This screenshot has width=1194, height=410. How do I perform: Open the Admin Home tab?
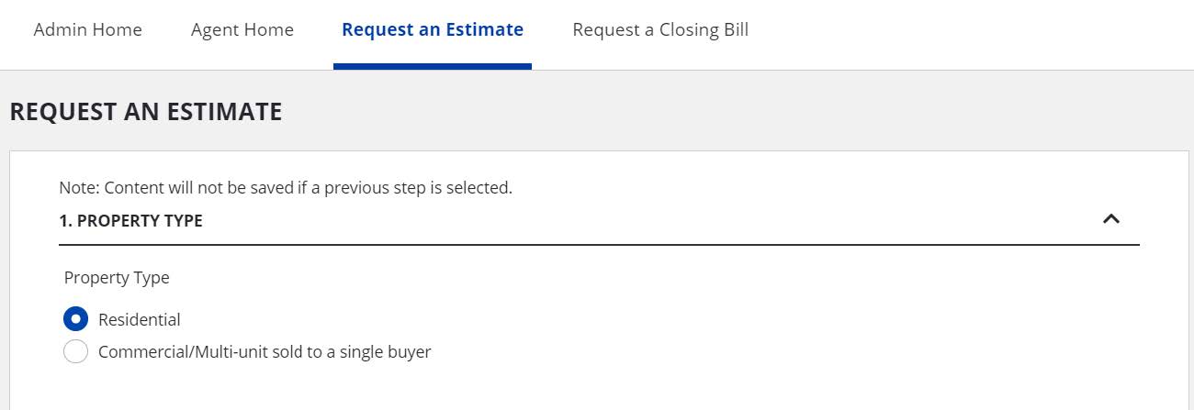tap(87, 29)
